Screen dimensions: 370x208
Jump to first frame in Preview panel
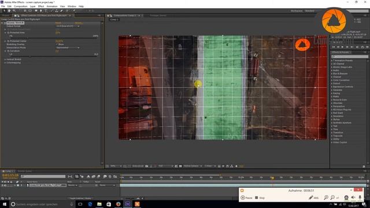click(x=334, y=47)
